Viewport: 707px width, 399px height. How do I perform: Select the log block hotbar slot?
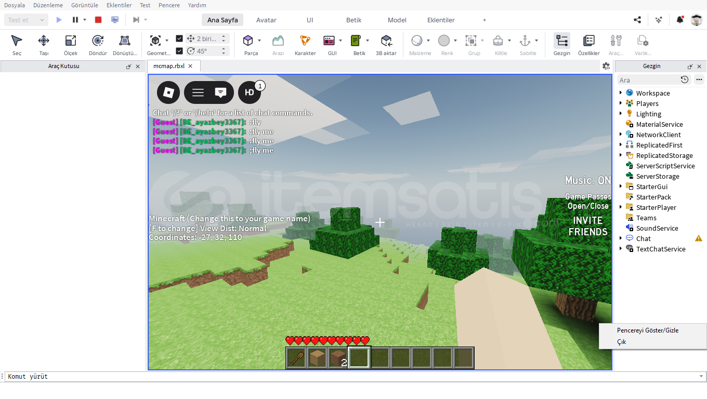[338, 358]
